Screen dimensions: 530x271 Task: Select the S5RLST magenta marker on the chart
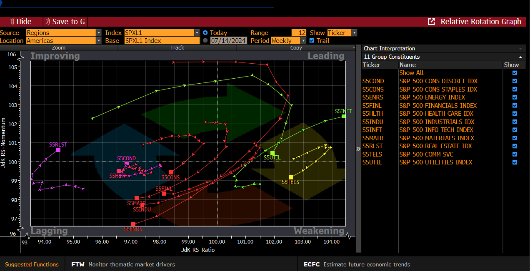(x=58, y=150)
